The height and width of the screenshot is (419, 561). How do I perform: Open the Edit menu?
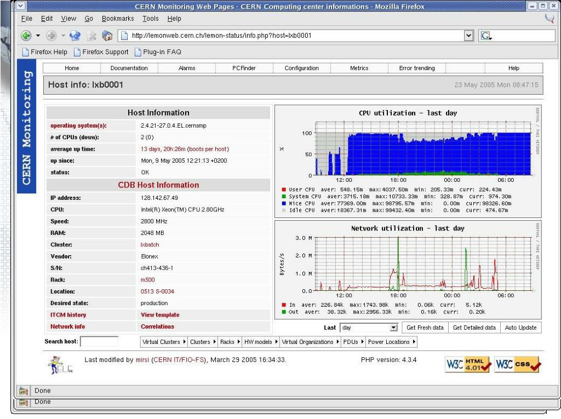pos(47,19)
